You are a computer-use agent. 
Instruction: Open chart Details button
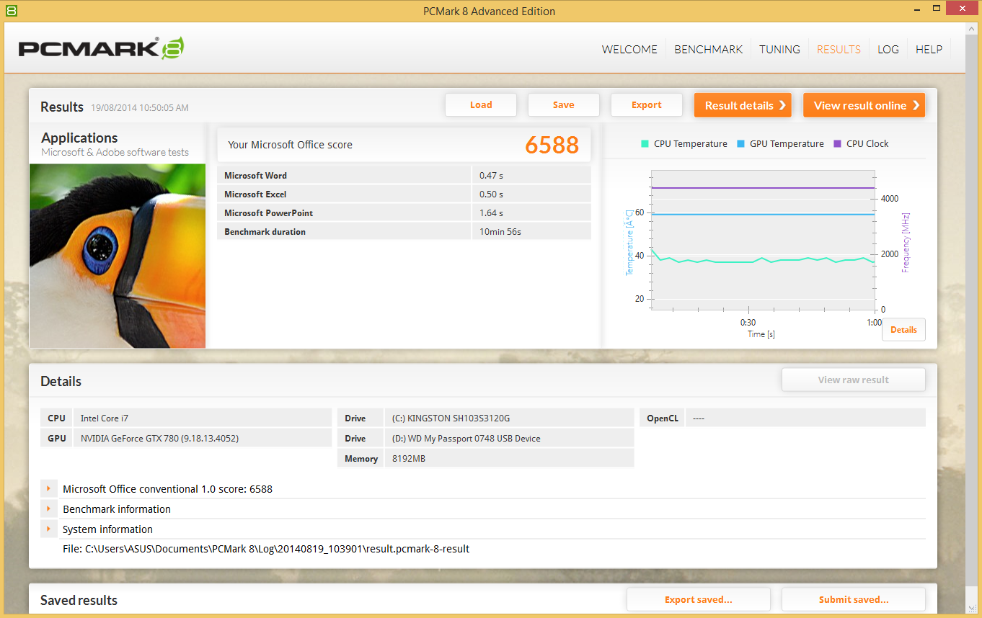903,330
